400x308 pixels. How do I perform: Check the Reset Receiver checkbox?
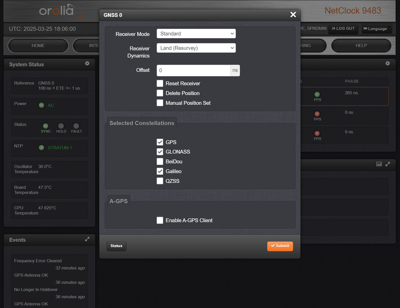tap(160, 84)
